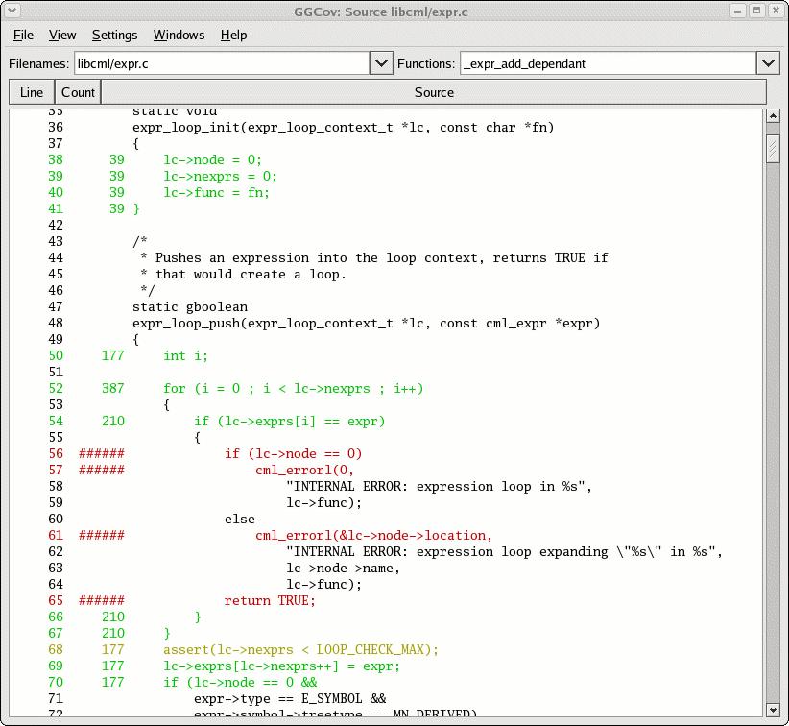
Task: Click the line 'lc->nexprs = 0;'
Action: 221,176
